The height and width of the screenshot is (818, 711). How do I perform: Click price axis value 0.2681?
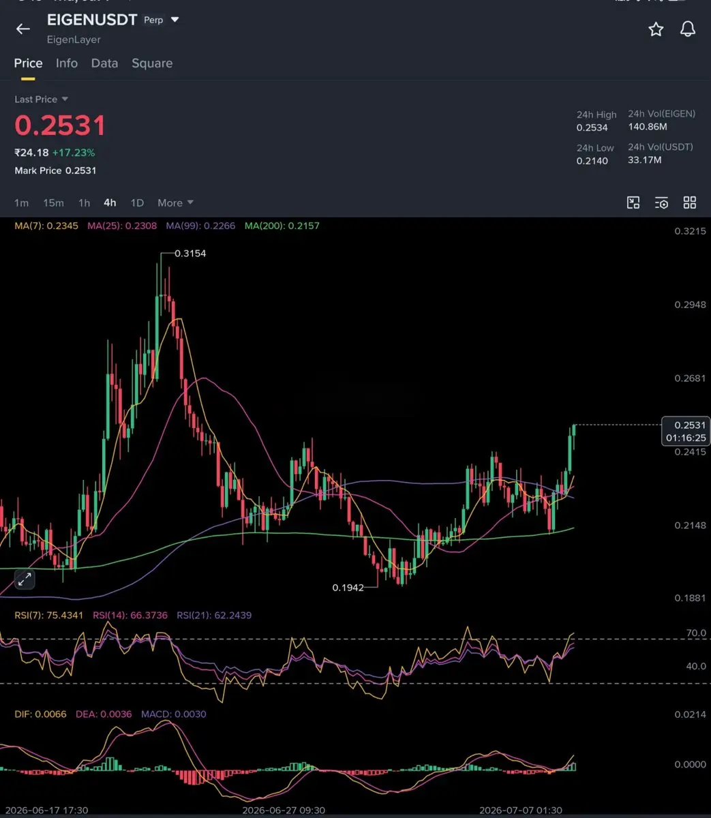pos(691,378)
